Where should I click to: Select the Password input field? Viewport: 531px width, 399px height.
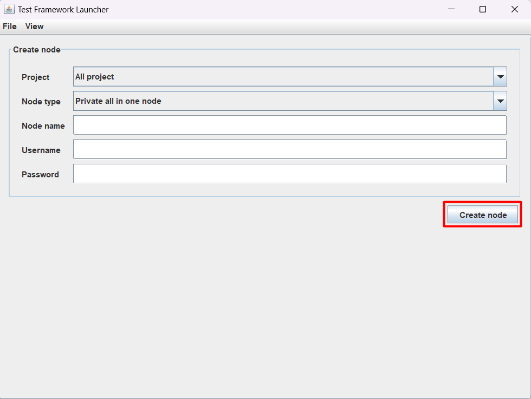[x=290, y=174]
